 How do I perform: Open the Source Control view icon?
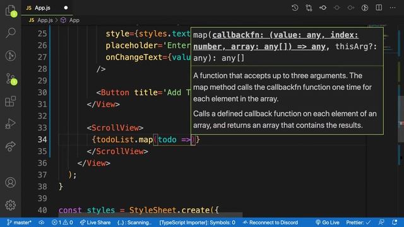pos(11,78)
